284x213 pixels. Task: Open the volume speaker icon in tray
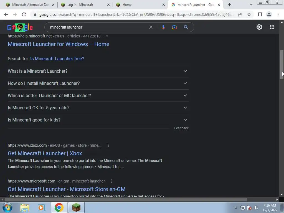pos(256,208)
